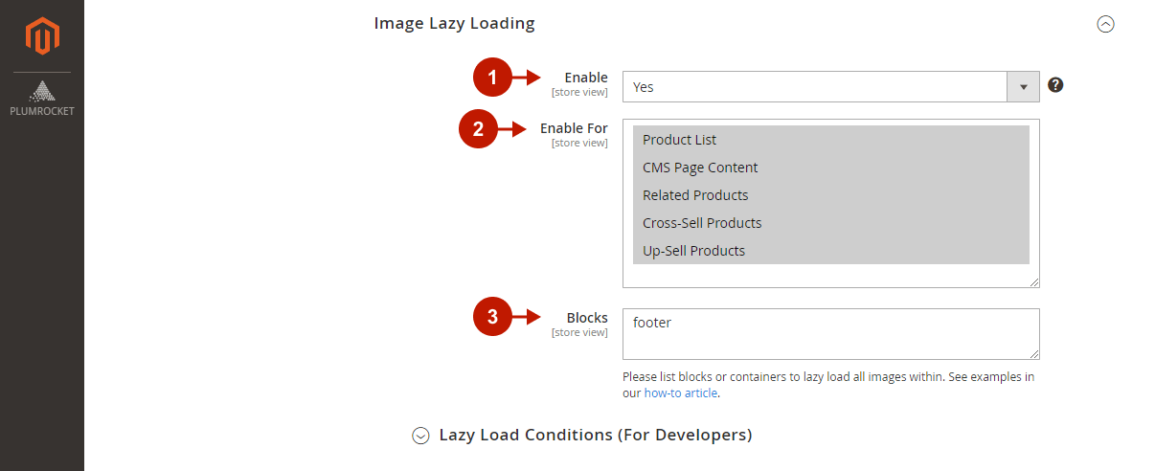This screenshot has width=1155, height=471.
Task: Select Related Products option
Action: (695, 195)
